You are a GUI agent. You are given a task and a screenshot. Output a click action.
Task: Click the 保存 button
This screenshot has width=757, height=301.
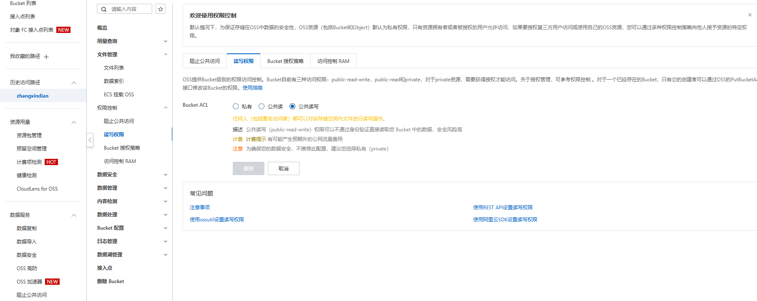coord(248,168)
